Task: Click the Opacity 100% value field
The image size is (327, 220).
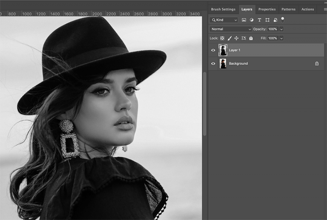Action: point(273,29)
